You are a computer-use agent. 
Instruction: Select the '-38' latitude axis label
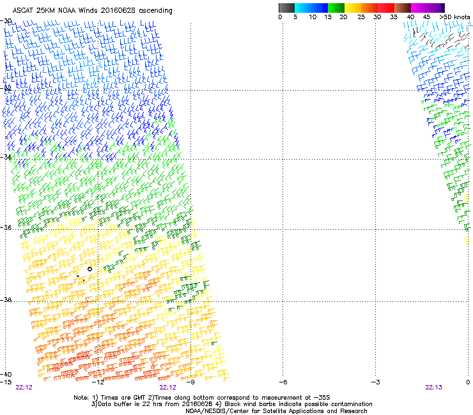[6, 300]
